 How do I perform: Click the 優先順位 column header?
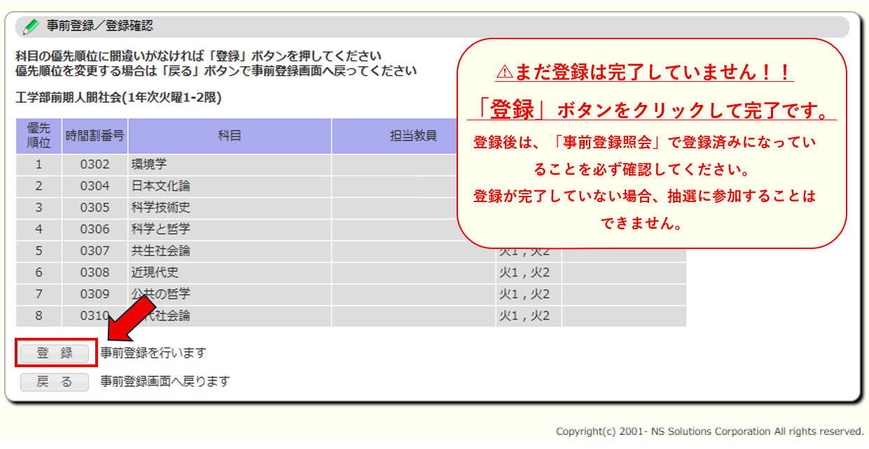[39, 136]
